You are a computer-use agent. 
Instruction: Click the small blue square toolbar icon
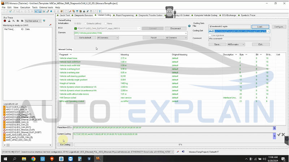point(51,12)
